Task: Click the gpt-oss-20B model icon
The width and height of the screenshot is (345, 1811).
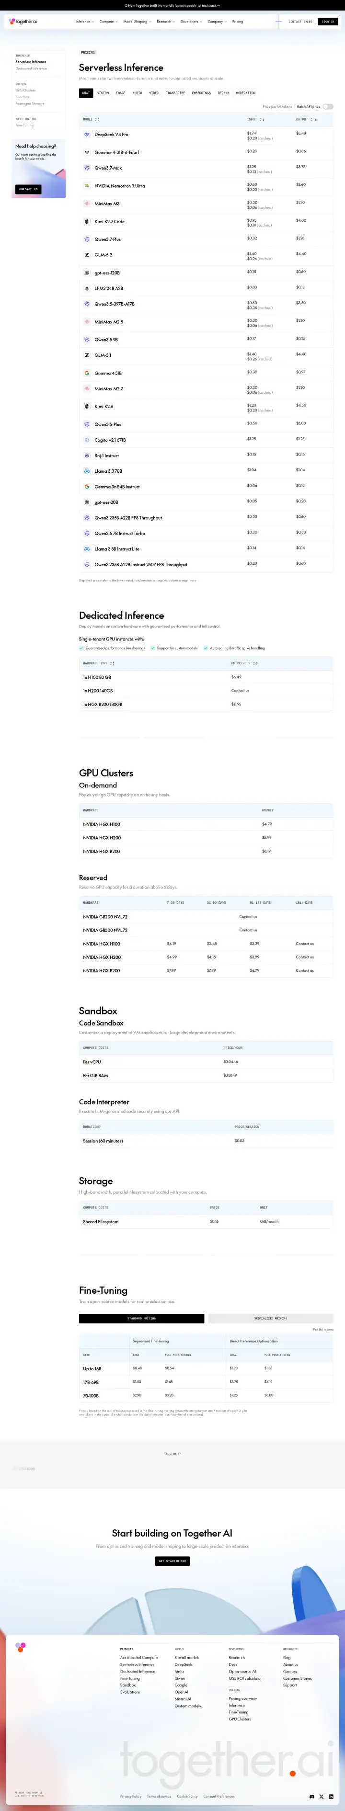Action: coord(87,502)
